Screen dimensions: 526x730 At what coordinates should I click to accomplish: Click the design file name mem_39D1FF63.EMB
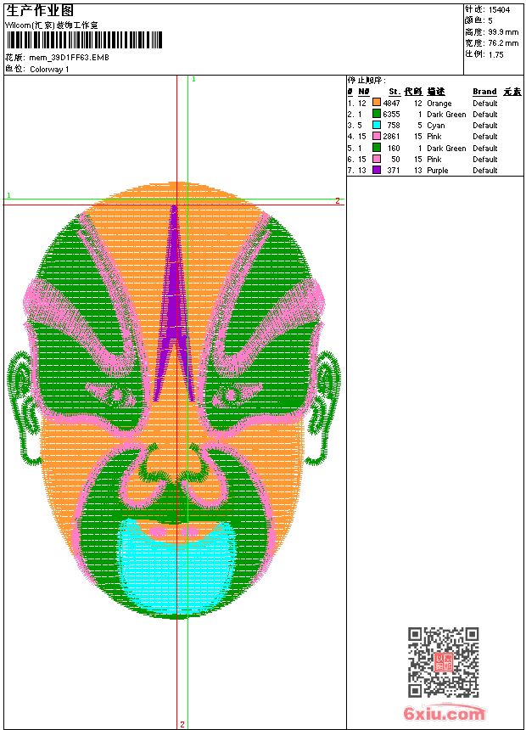coord(70,58)
